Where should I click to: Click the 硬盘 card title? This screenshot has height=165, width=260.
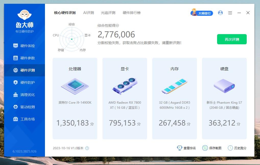click(224, 69)
